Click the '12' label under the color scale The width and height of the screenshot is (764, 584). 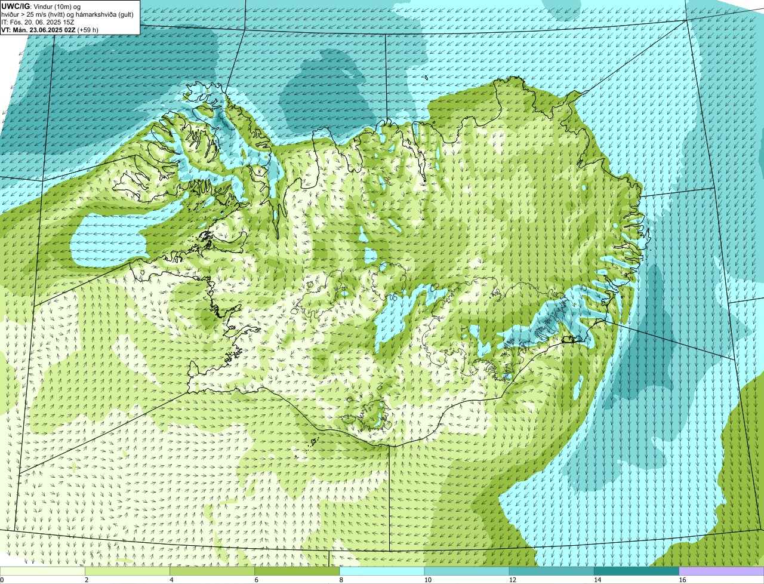[512, 580]
